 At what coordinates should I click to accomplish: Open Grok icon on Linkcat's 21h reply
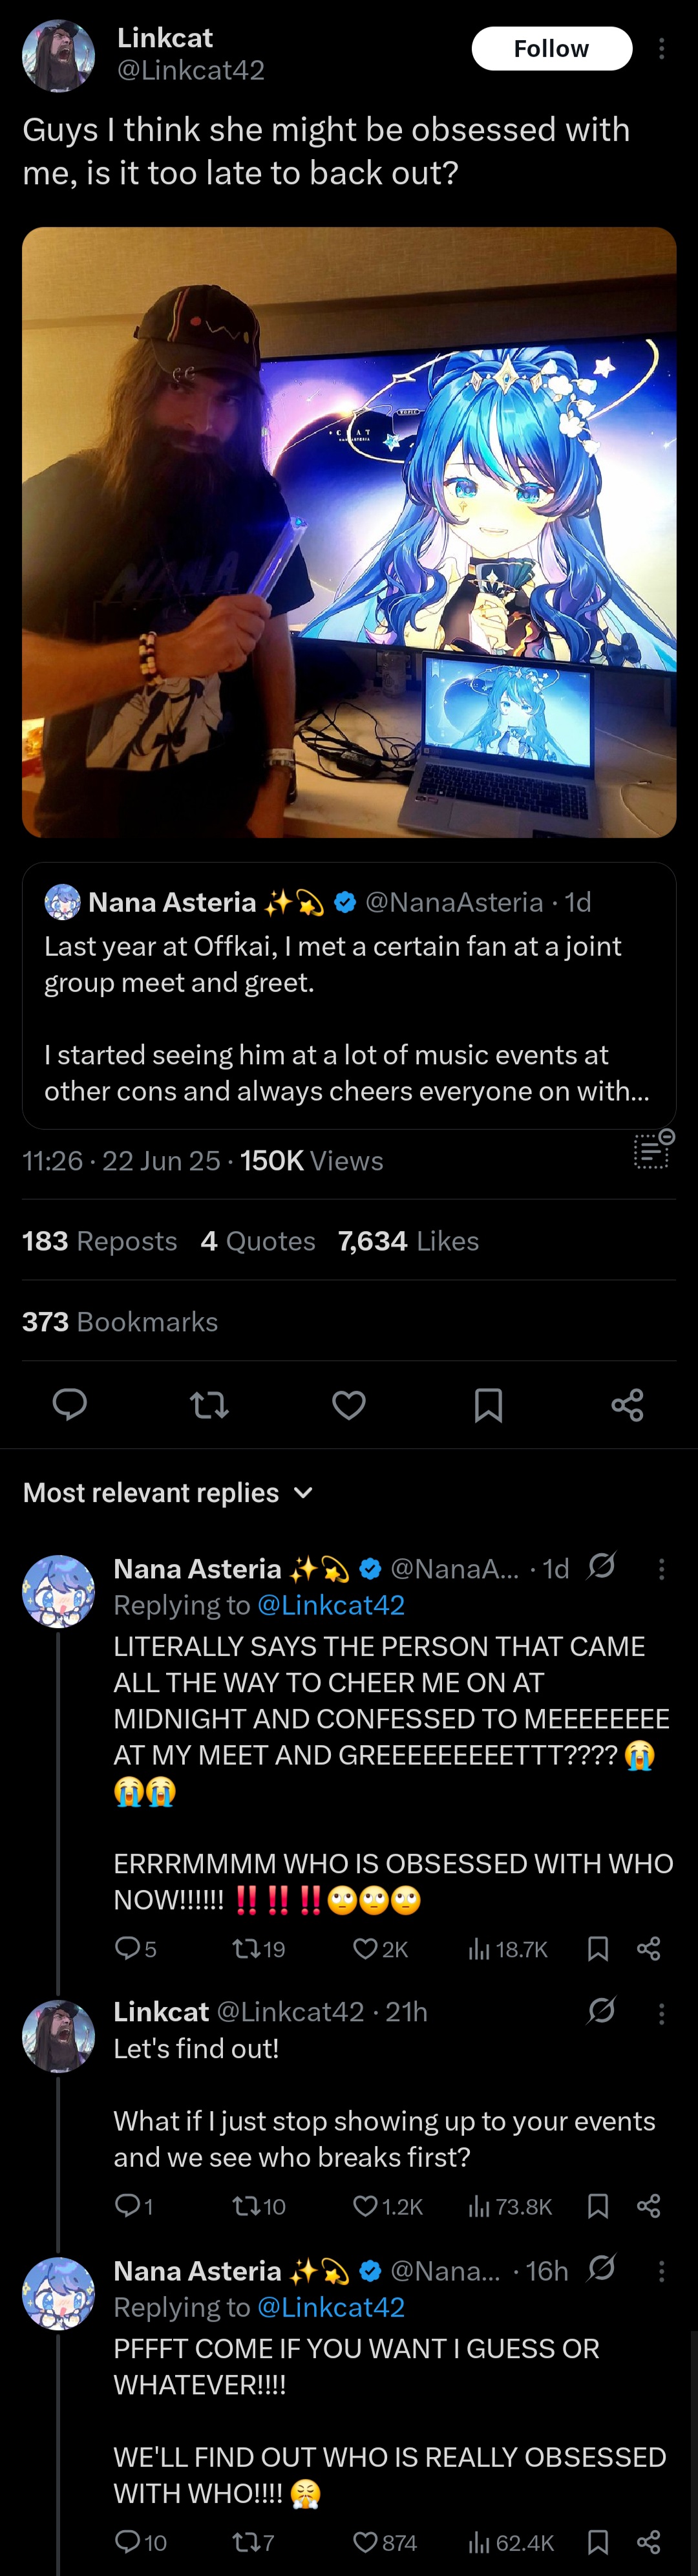[601, 2010]
